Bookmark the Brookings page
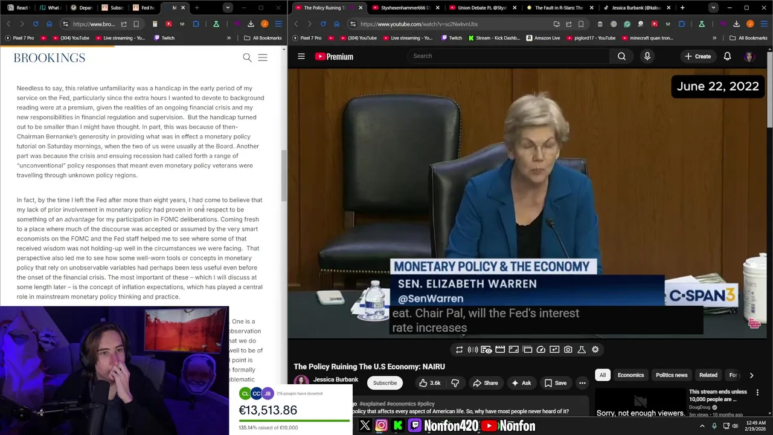The image size is (773, 435). 136,24
